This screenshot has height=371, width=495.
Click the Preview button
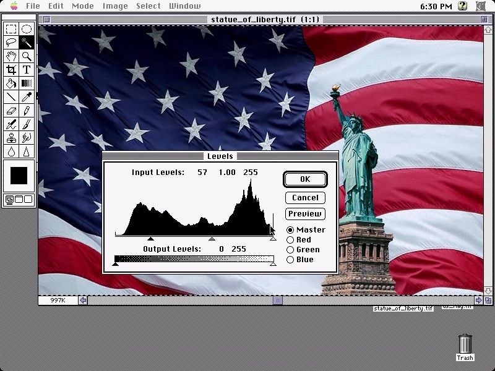tap(305, 214)
